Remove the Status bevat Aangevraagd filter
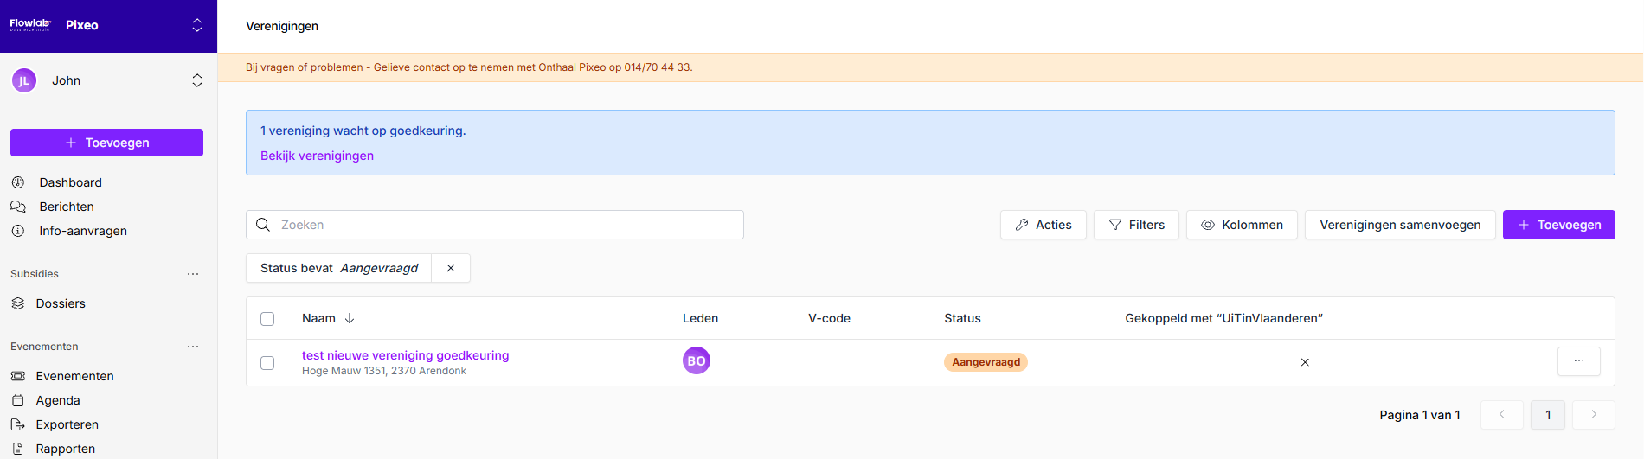 (x=451, y=268)
